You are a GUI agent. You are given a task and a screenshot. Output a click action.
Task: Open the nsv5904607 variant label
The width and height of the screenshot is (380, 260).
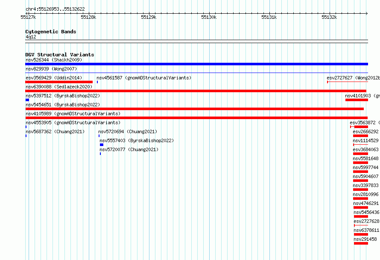(365, 176)
